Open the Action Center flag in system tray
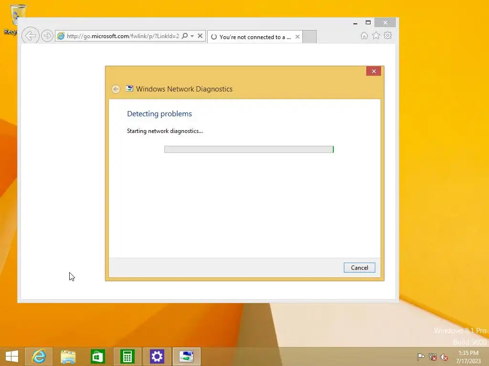The height and width of the screenshot is (366, 489). click(420, 356)
